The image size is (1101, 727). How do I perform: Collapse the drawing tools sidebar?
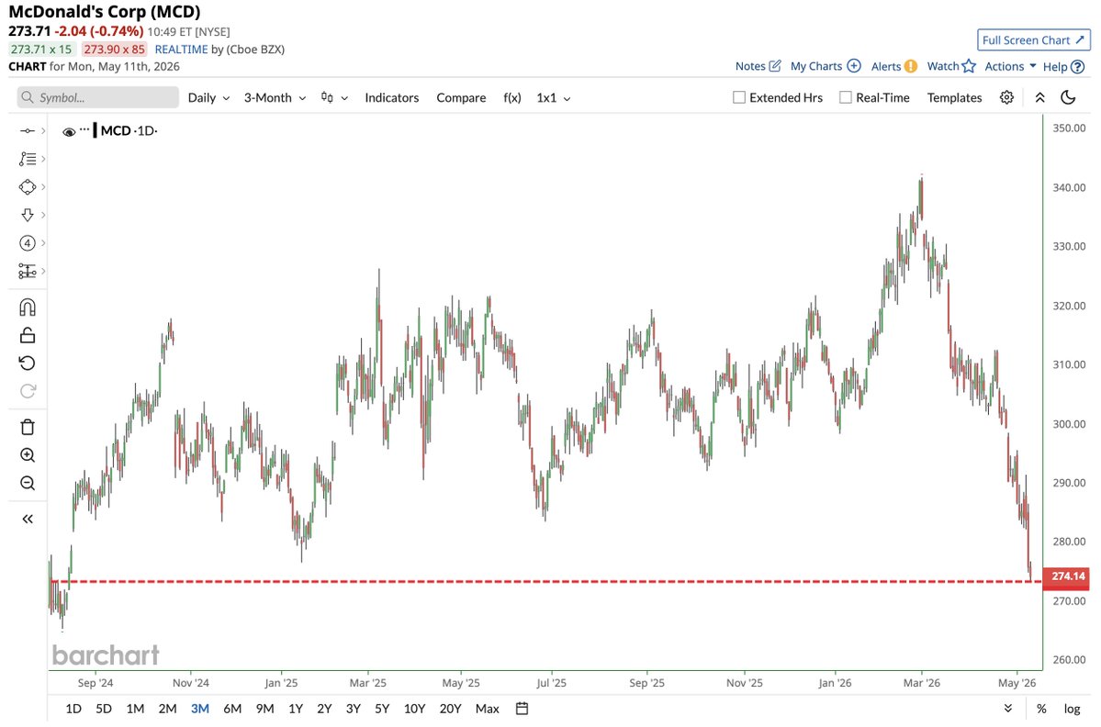[x=28, y=520]
